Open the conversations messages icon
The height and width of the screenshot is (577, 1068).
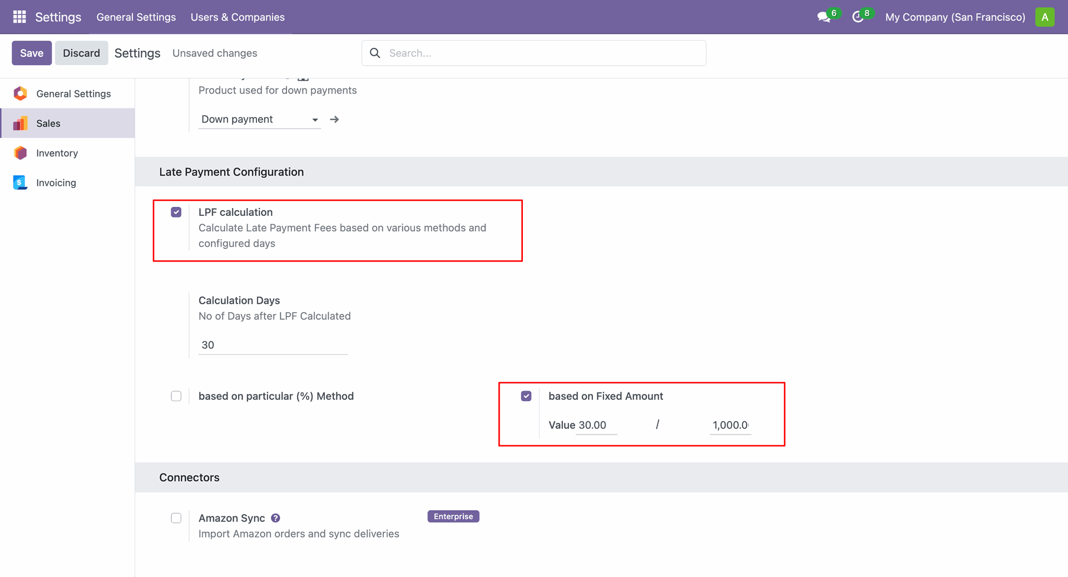824,17
